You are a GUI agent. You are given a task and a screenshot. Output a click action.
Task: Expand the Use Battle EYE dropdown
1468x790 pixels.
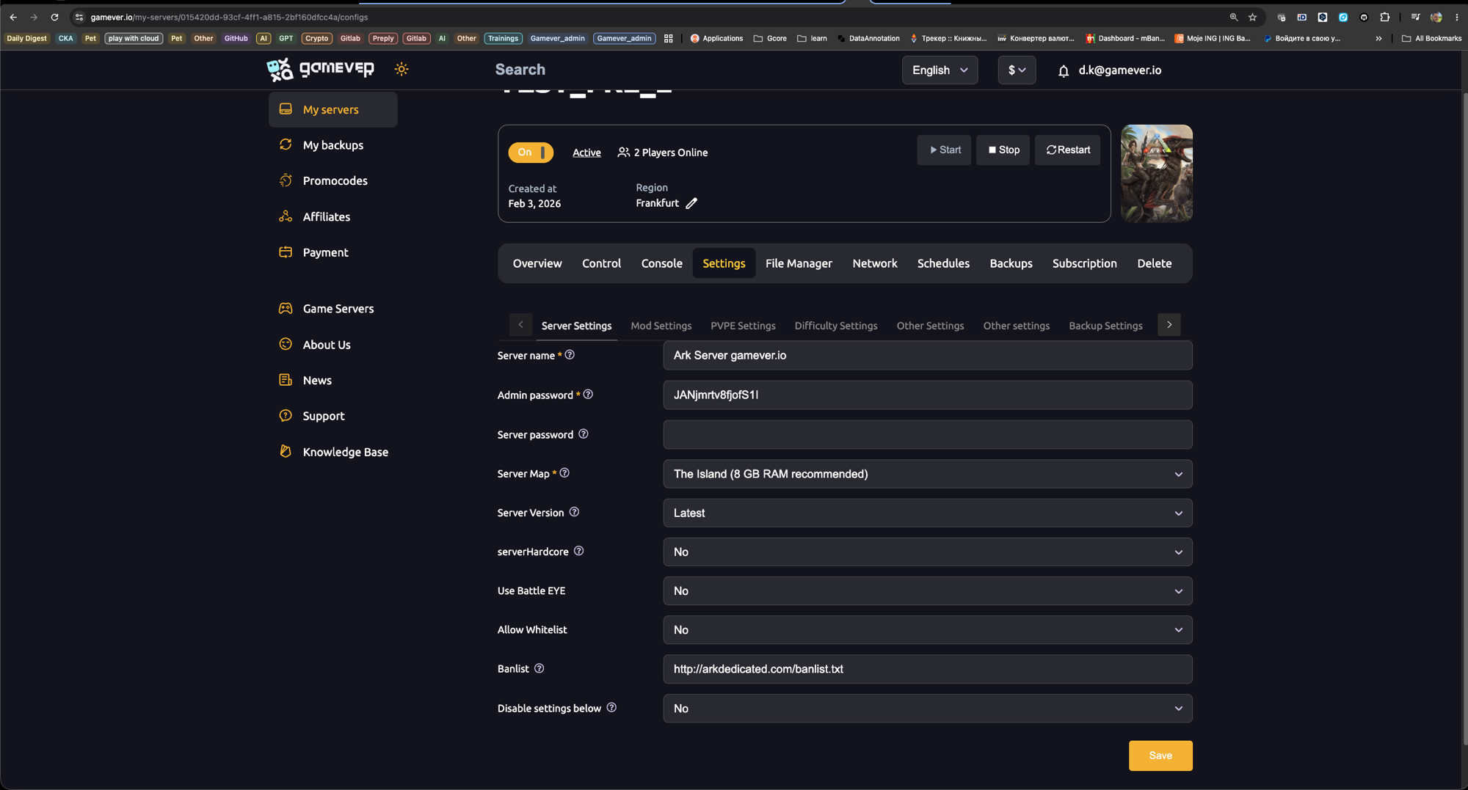point(928,591)
